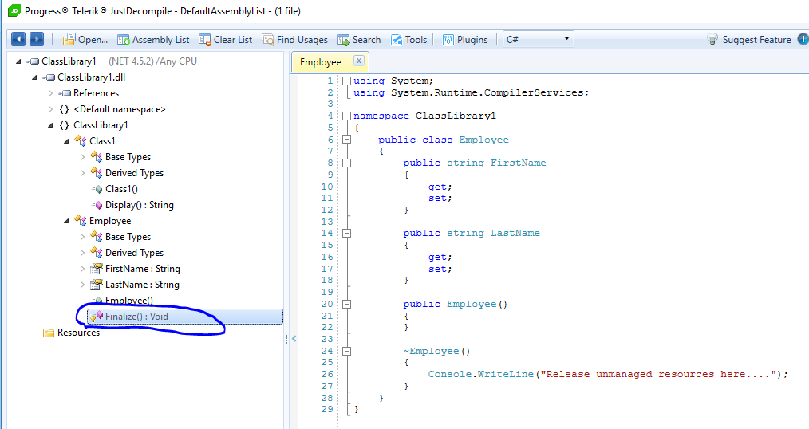Click the JustDecompile app icon in title bar

pyautogui.click(x=14, y=10)
